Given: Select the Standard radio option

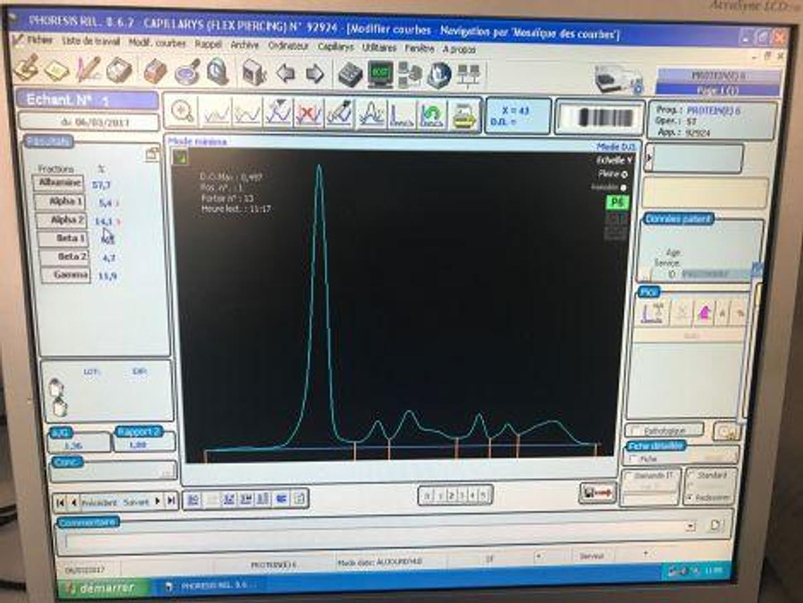Looking at the screenshot, I should (690, 475).
